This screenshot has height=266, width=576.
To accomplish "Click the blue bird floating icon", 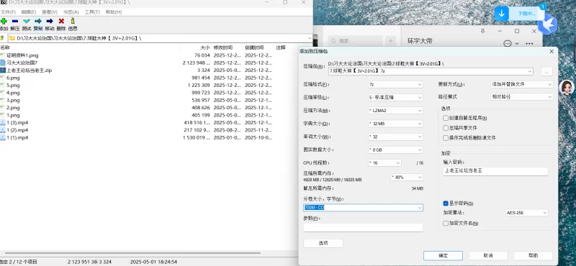I will click(x=548, y=24).
